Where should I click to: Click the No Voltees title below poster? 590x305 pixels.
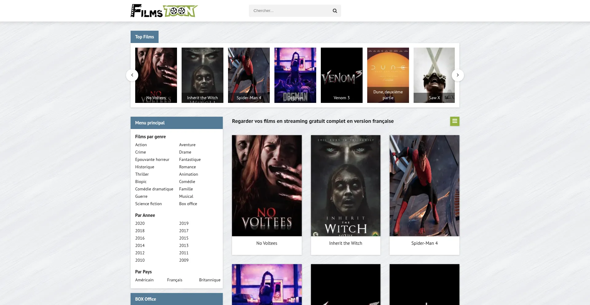[x=267, y=243]
